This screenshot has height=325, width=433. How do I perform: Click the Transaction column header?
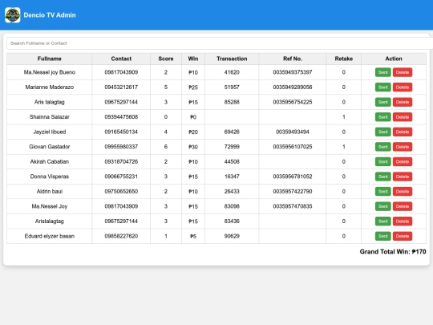[x=232, y=59]
